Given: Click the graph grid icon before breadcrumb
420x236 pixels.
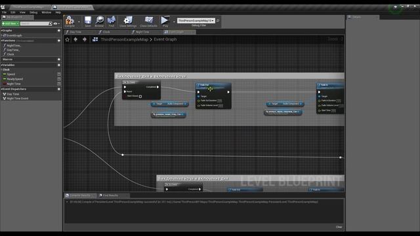Looking at the screenshot, I should click(95, 39).
